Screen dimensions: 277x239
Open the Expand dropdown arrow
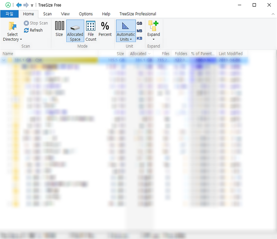tap(154, 39)
